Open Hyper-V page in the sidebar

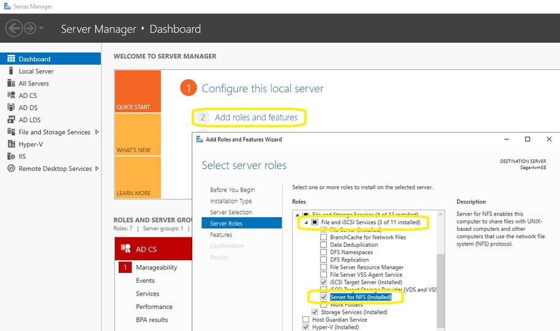(x=31, y=144)
